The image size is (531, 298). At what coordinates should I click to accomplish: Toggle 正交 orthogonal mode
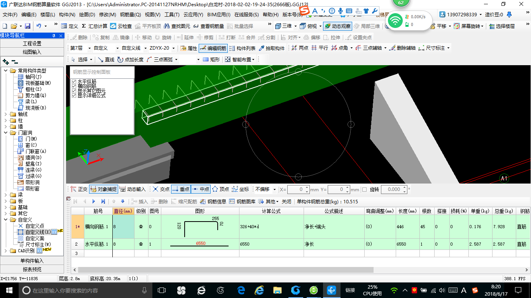[79, 189]
